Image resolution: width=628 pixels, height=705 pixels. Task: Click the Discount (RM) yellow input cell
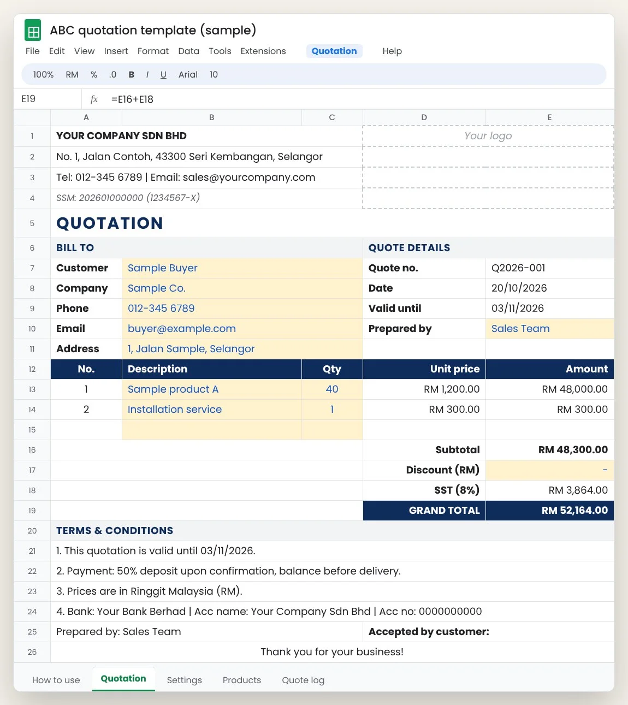[x=550, y=470]
